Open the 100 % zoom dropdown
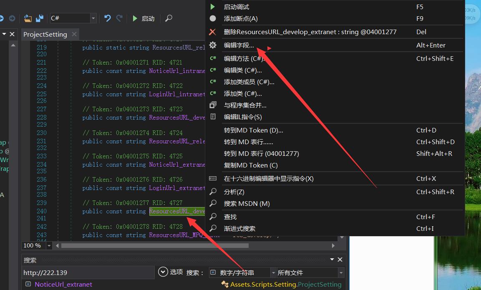Viewport: 481px width, 290px height. point(49,246)
